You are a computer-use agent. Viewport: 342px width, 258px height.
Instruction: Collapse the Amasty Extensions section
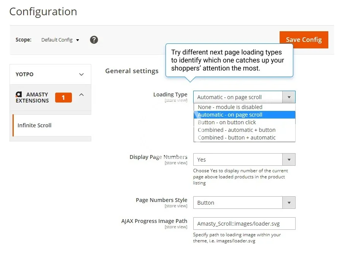coord(81,95)
